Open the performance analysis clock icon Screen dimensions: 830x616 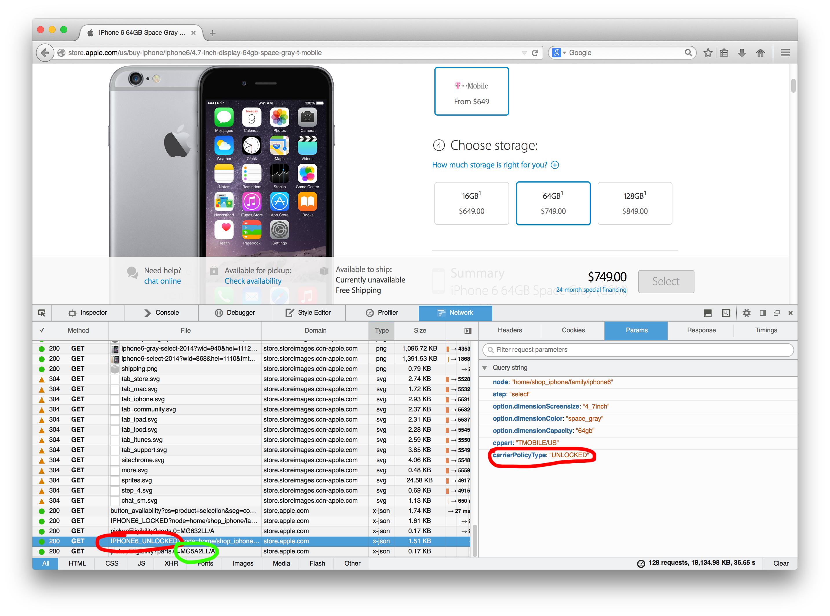click(641, 564)
